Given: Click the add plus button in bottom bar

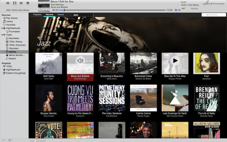Looking at the screenshot, I should [3, 140].
